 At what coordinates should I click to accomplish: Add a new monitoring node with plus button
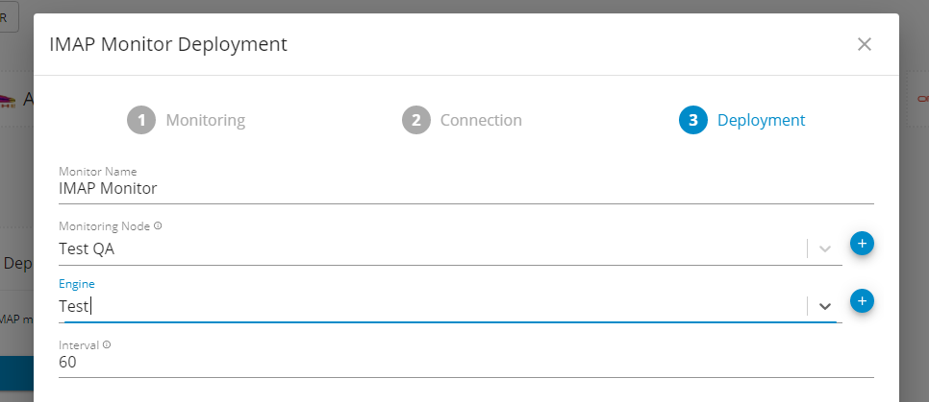tap(862, 244)
